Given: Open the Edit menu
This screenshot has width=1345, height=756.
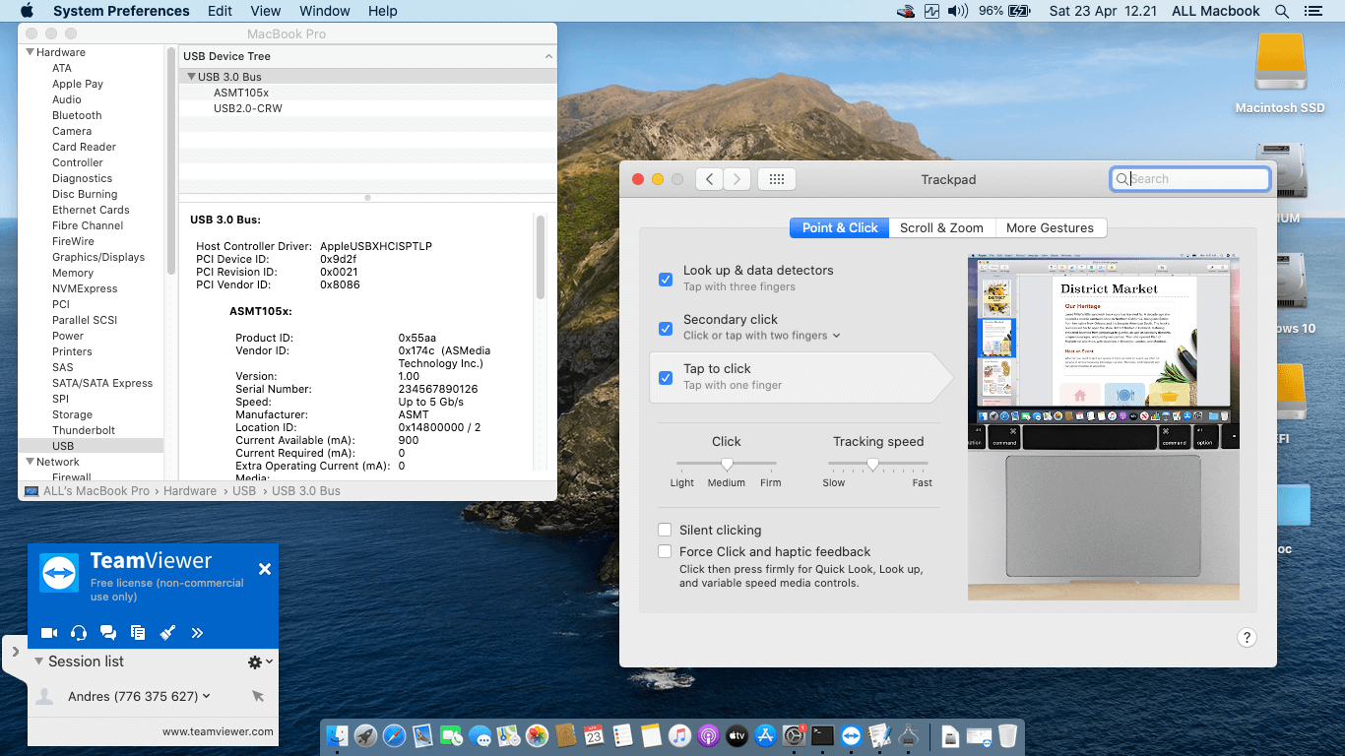Looking at the screenshot, I should (x=221, y=11).
